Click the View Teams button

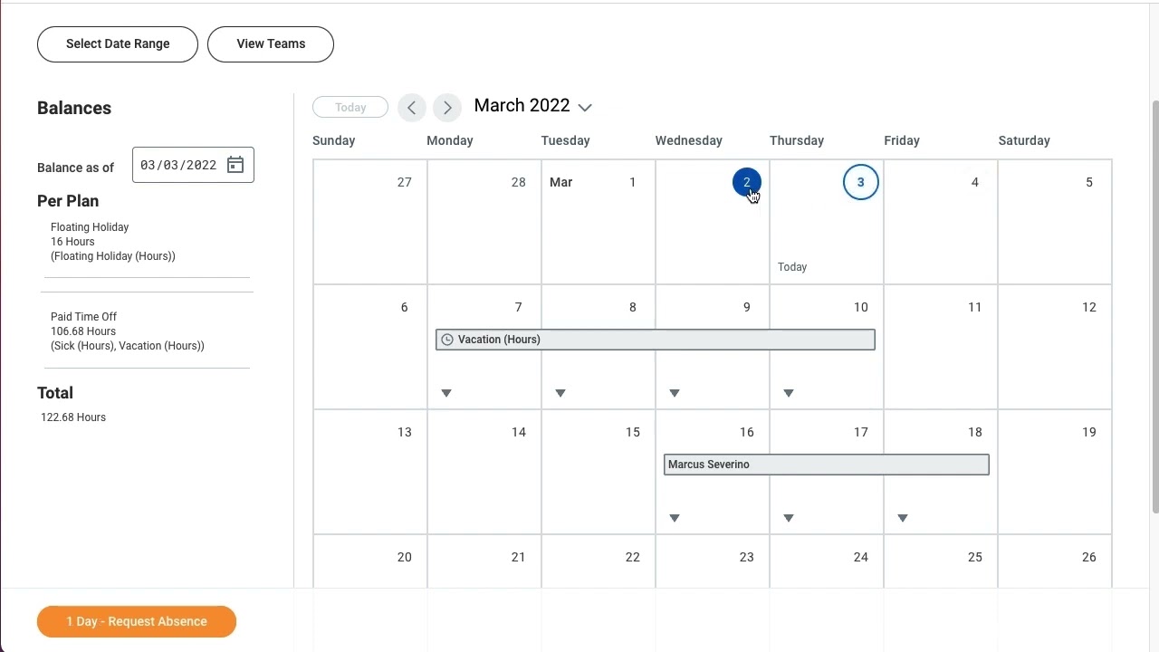[x=271, y=44]
